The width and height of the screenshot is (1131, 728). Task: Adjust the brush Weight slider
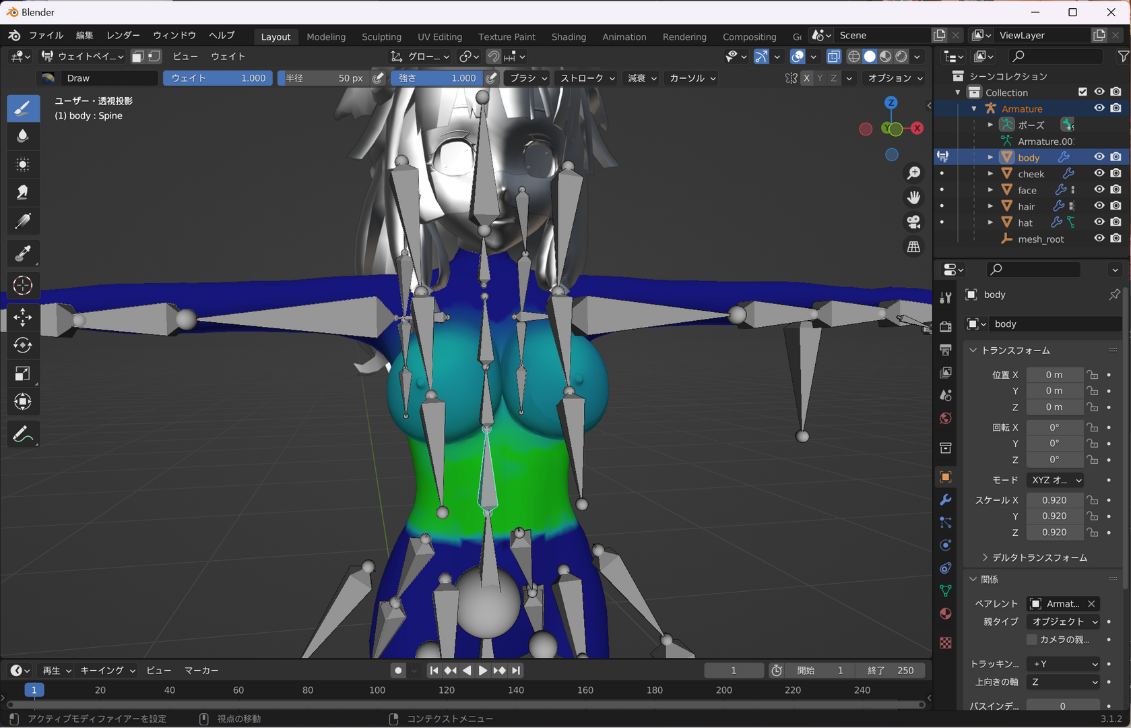tap(218, 78)
